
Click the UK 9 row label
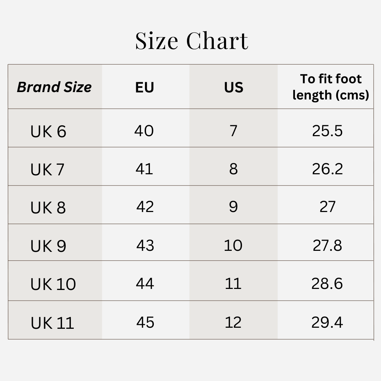[48, 246]
